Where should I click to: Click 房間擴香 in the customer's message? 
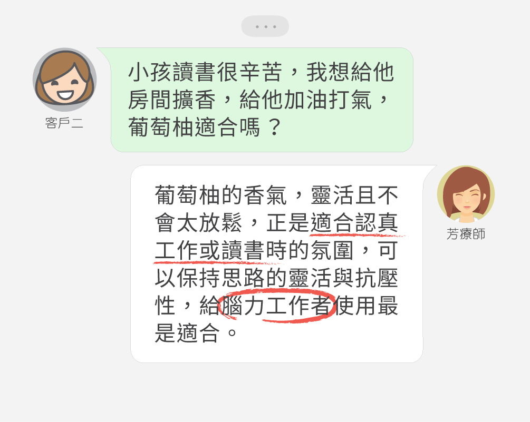tap(172, 100)
